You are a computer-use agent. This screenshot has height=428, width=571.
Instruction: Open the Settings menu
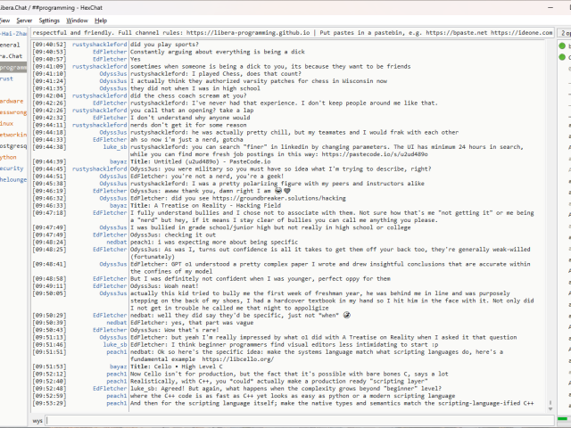[50, 20]
